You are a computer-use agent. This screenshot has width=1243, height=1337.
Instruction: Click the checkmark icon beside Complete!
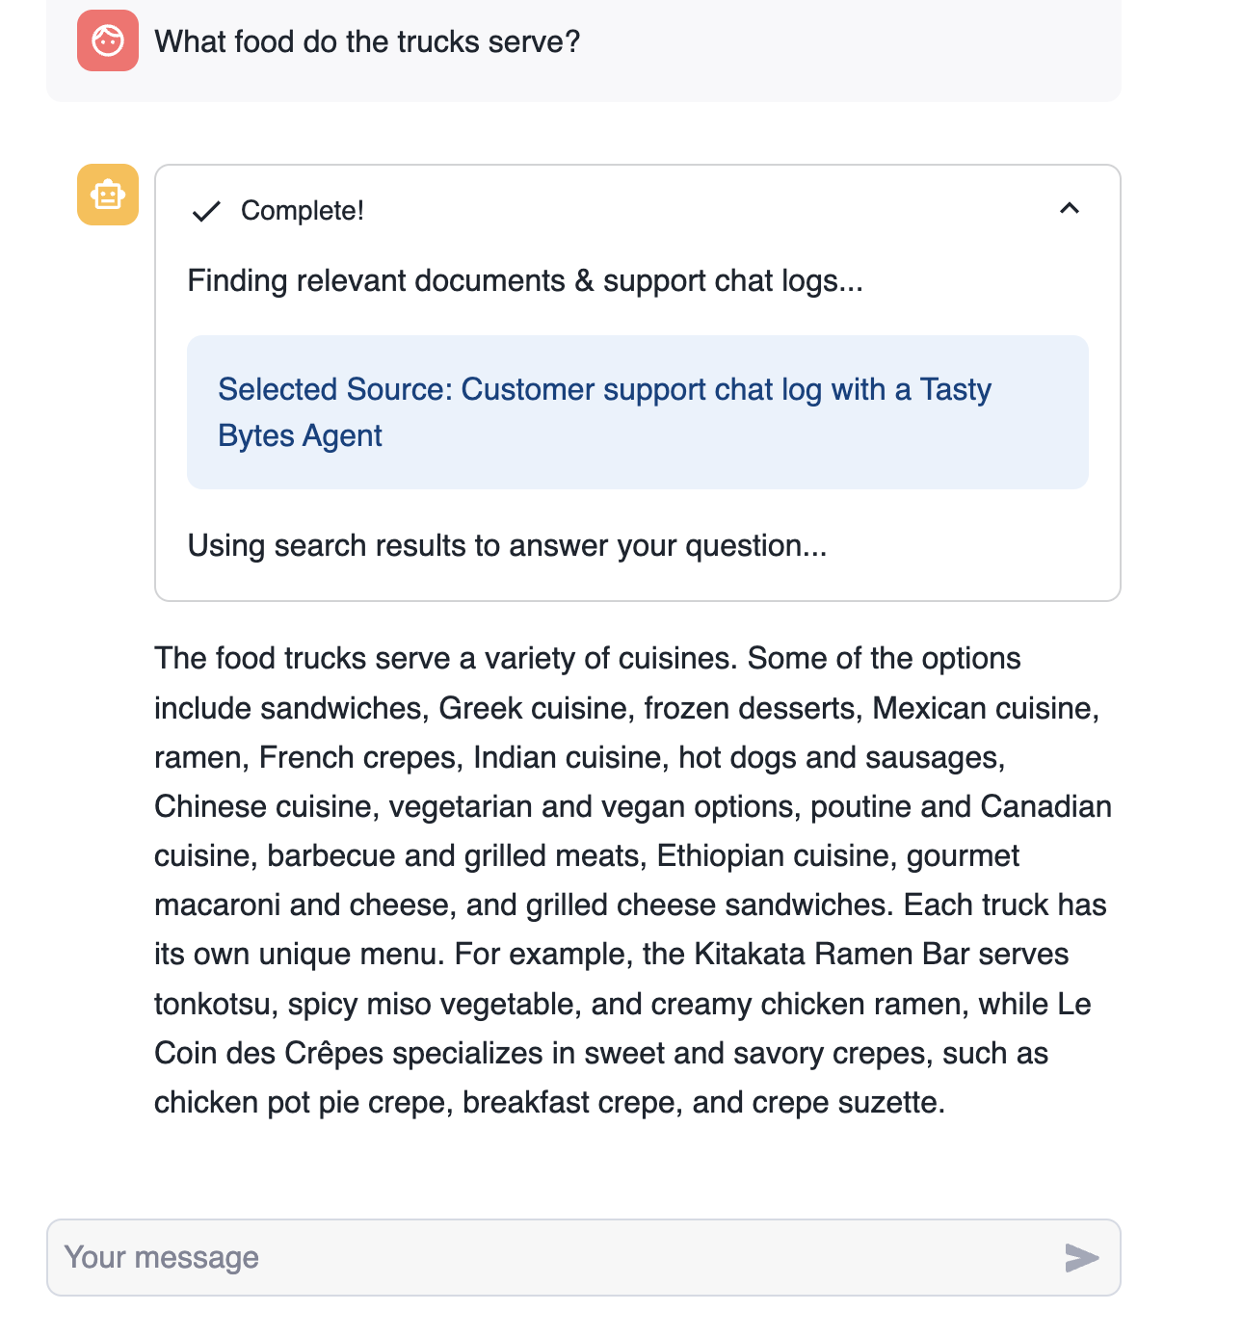click(x=206, y=211)
